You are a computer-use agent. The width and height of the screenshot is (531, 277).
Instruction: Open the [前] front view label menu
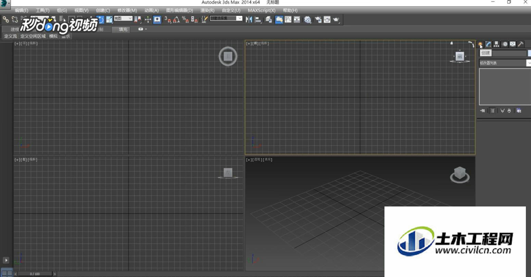pyautogui.click(x=256, y=43)
